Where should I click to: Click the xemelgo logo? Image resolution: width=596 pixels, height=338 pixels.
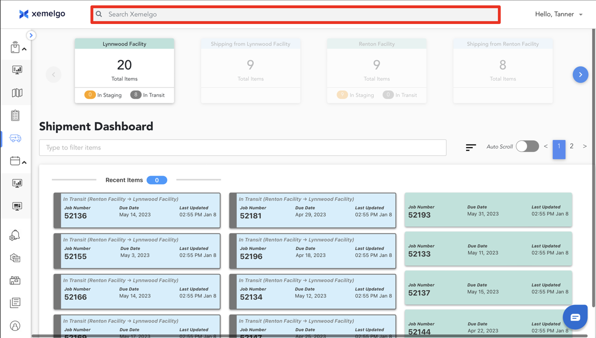tap(42, 14)
